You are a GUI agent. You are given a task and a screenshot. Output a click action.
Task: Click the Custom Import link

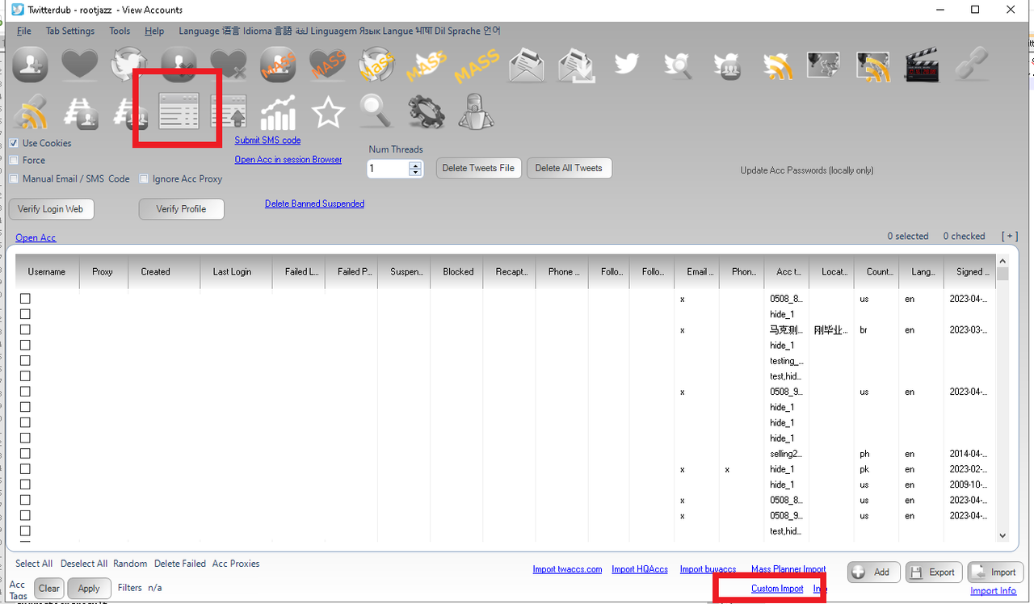click(x=777, y=589)
